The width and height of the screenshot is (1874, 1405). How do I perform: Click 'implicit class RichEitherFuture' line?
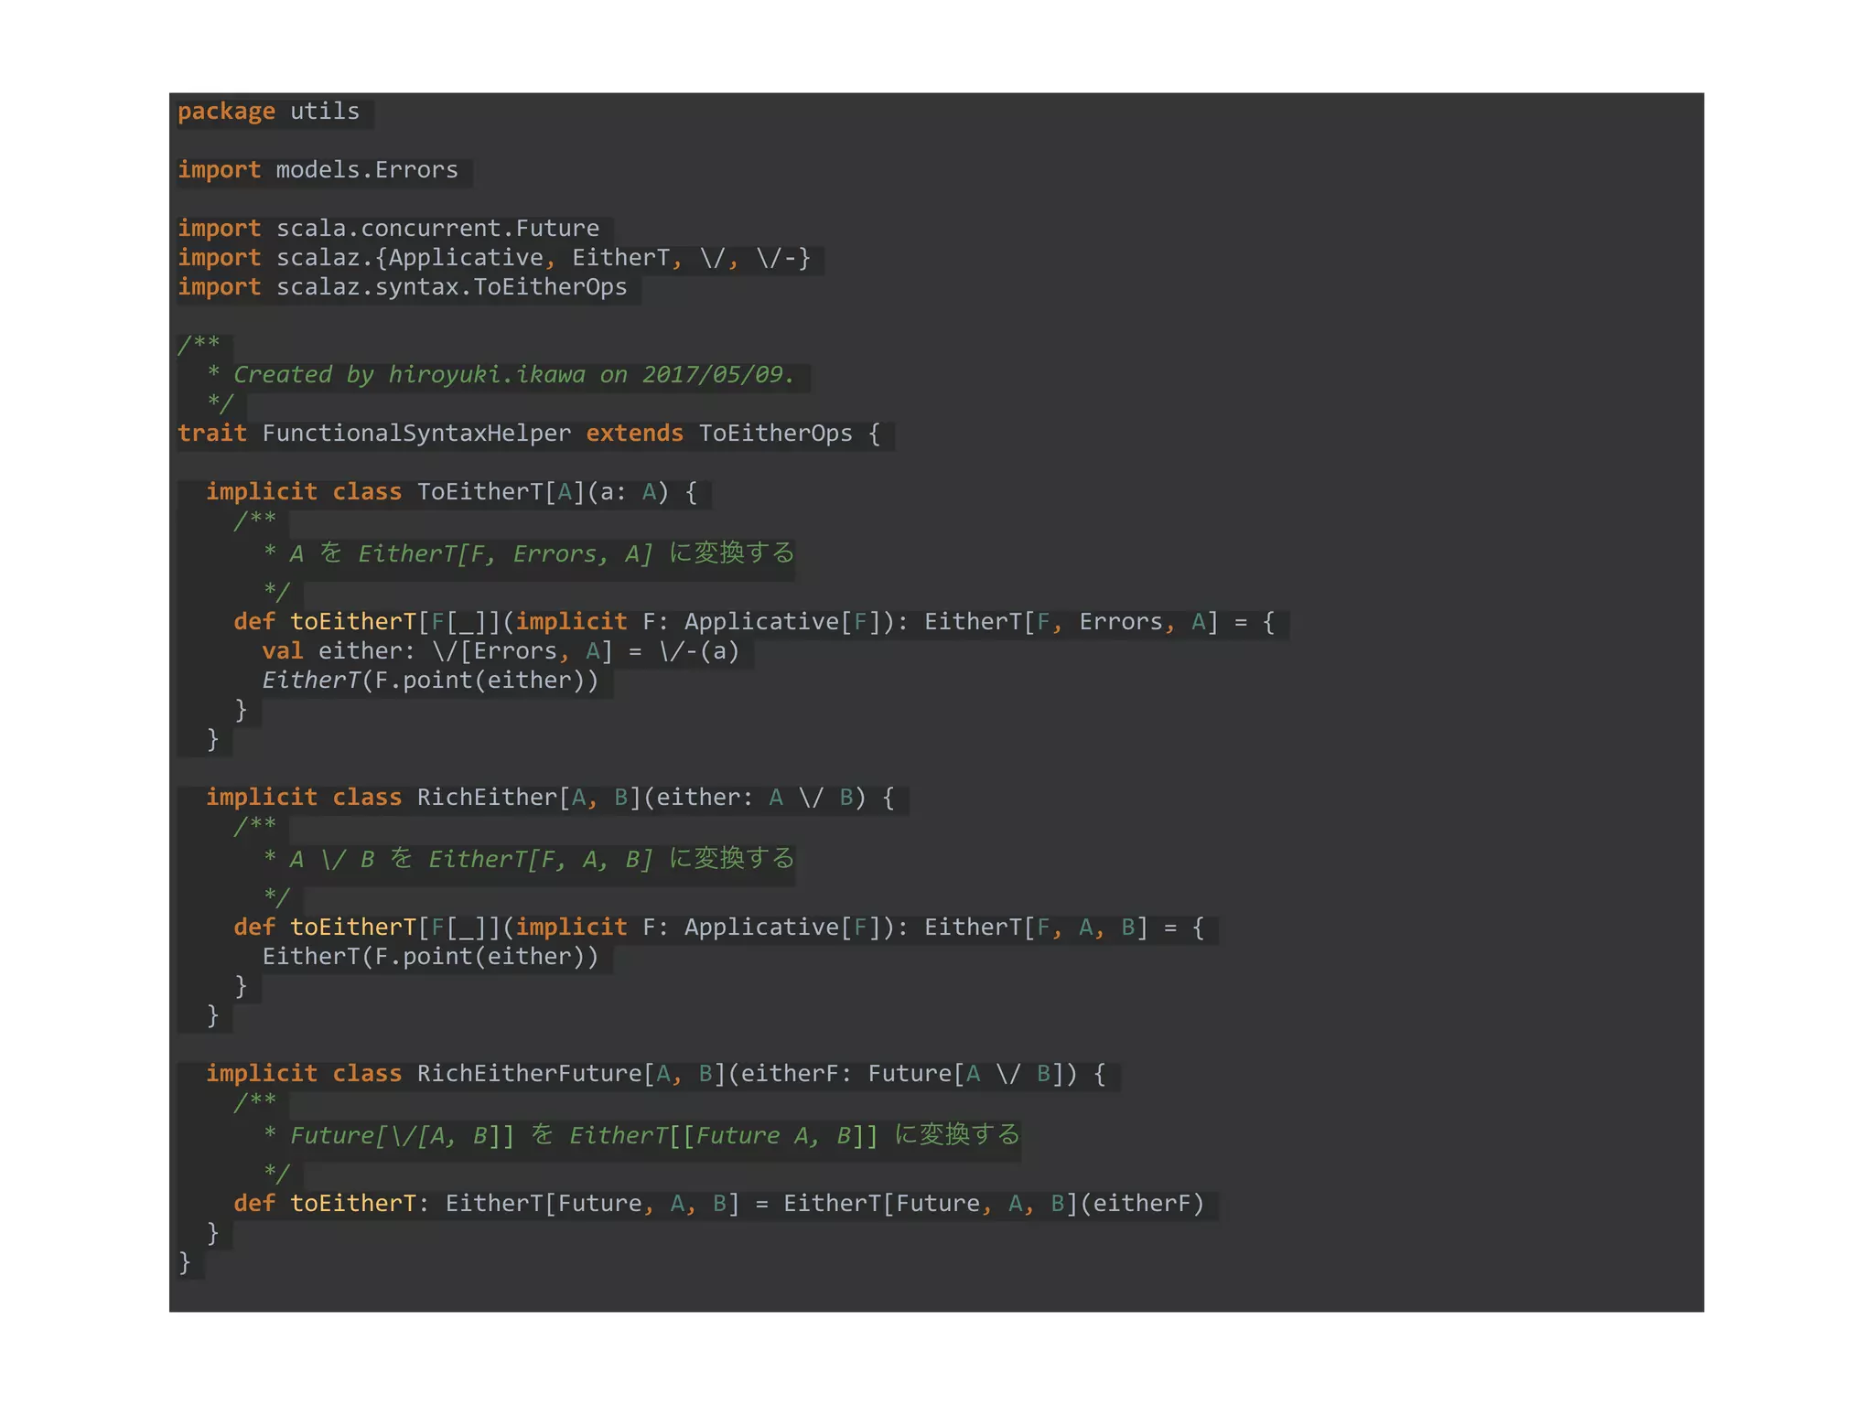tap(655, 1074)
